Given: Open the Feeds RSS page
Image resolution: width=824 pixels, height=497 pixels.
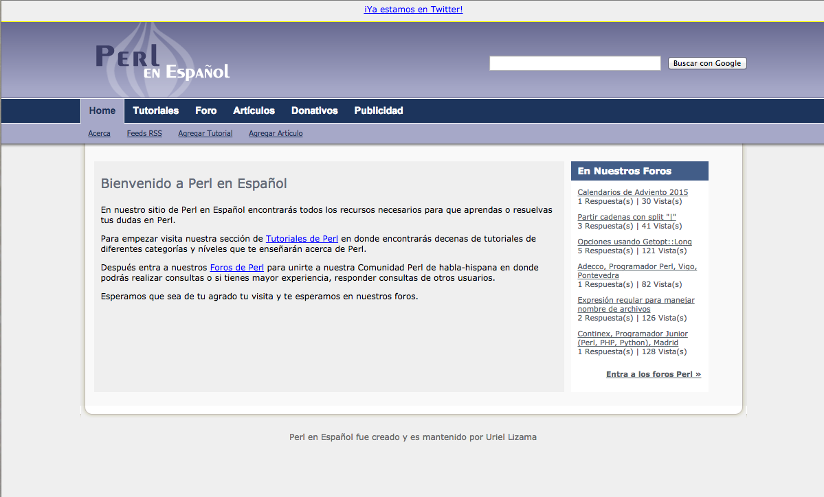Looking at the screenshot, I should tap(144, 133).
